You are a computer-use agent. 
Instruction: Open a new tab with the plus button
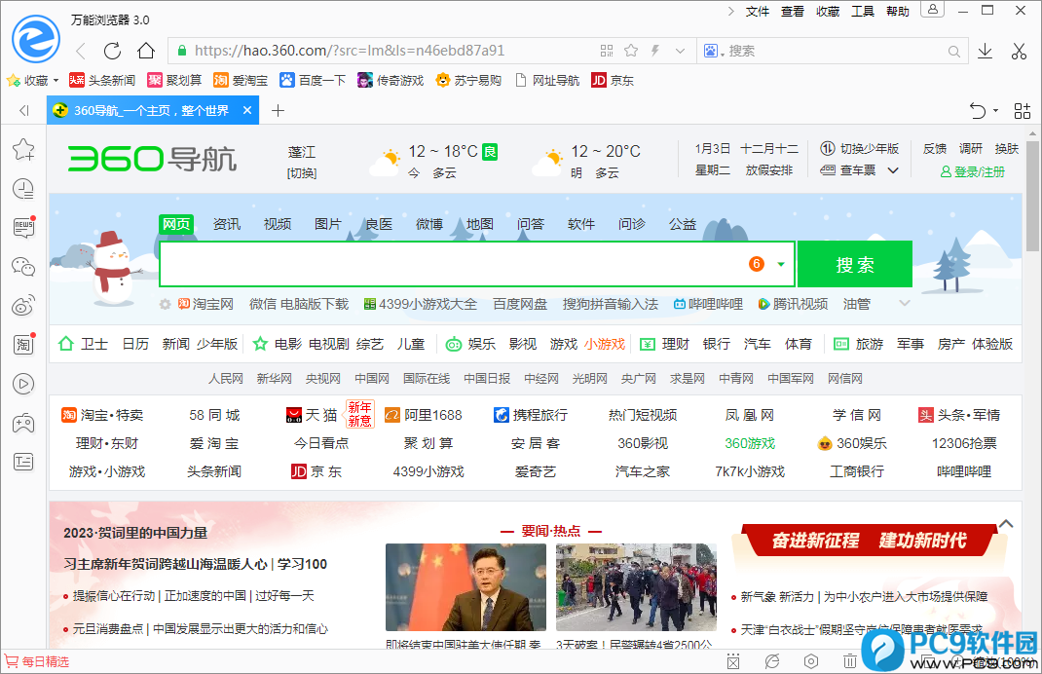[278, 110]
